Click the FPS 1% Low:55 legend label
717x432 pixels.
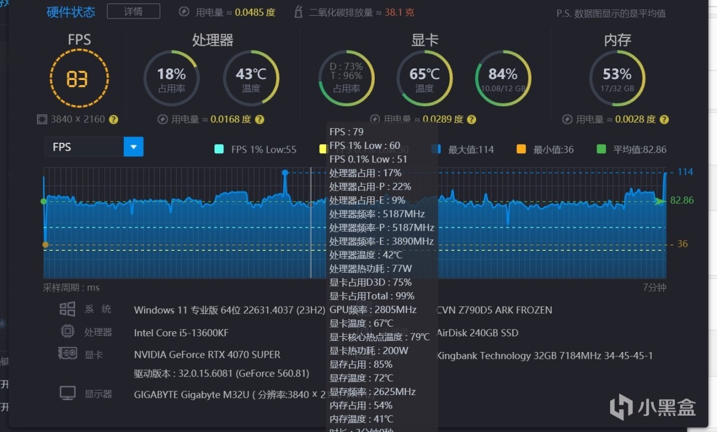[x=264, y=149]
